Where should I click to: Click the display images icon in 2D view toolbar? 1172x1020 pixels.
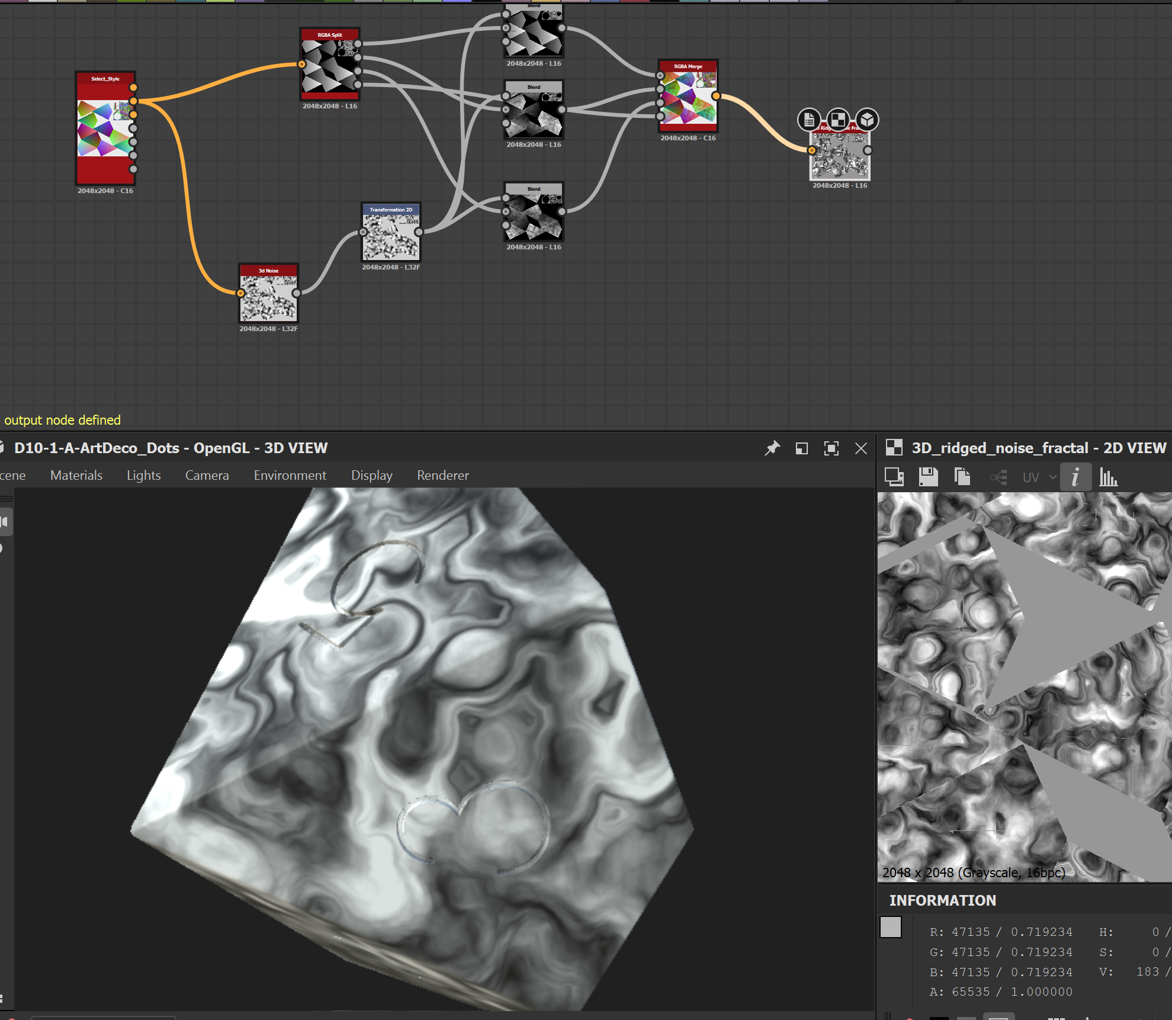click(894, 477)
